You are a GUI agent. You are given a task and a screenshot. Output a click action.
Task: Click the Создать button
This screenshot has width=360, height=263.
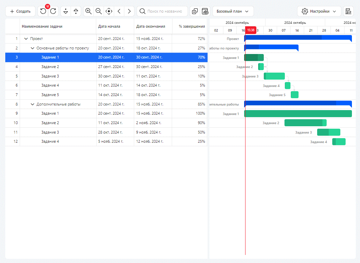pos(20,11)
